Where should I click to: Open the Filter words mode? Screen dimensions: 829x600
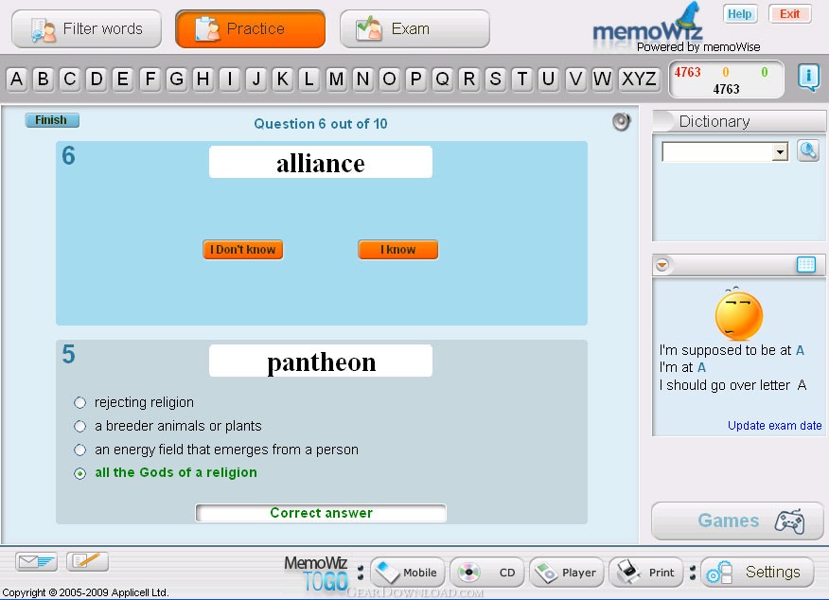[x=87, y=28]
